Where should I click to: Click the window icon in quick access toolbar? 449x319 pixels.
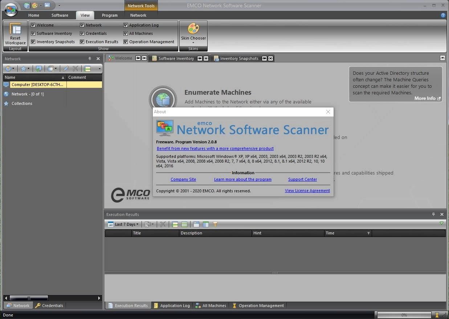[47, 5]
